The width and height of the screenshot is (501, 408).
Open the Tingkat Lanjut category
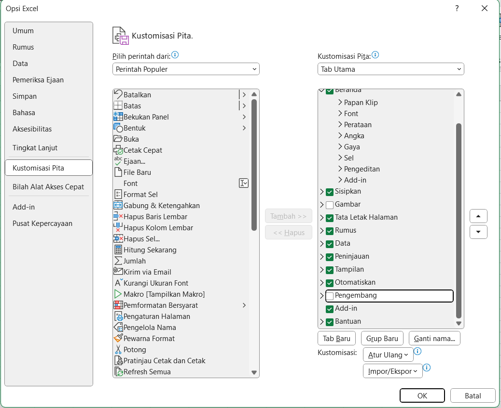tap(49, 148)
